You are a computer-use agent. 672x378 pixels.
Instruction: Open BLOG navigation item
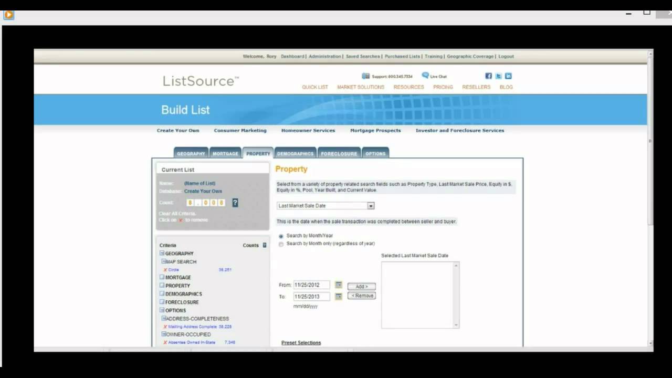(x=506, y=87)
